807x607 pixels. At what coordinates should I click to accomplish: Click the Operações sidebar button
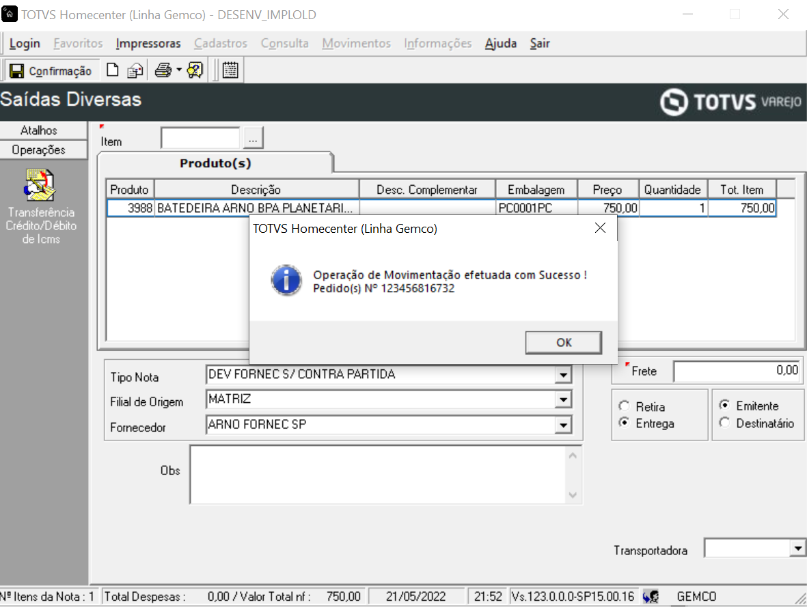[44, 150]
